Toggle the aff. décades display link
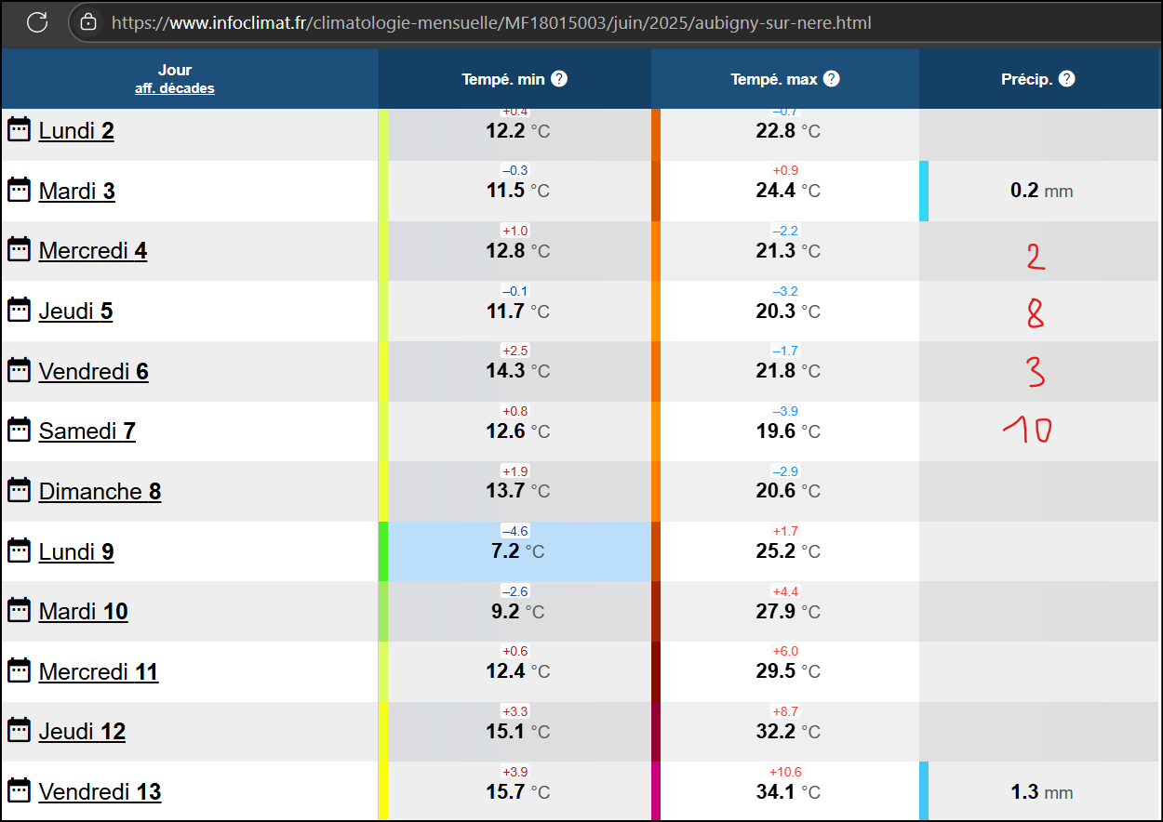The width and height of the screenshot is (1163, 822). (174, 88)
